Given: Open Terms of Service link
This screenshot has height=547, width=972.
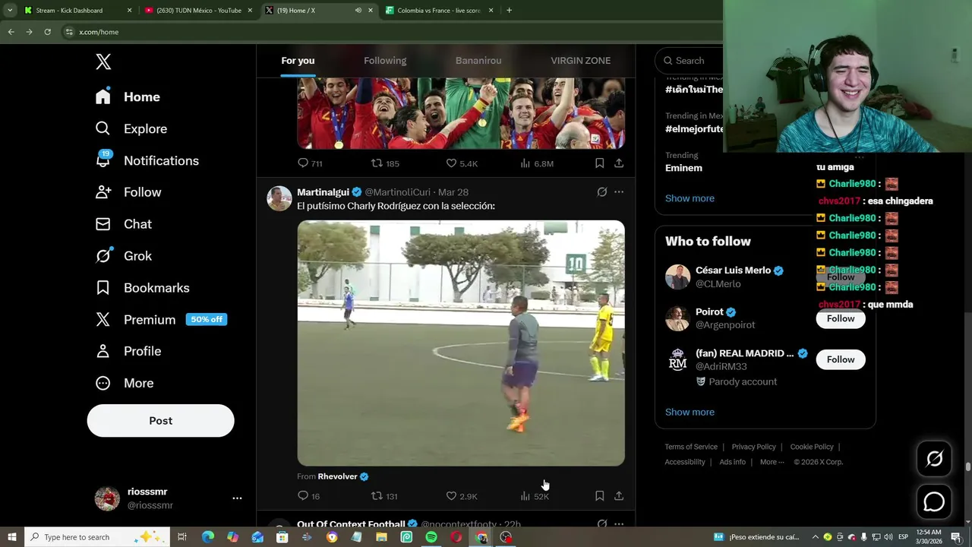Looking at the screenshot, I should coord(691,447).
